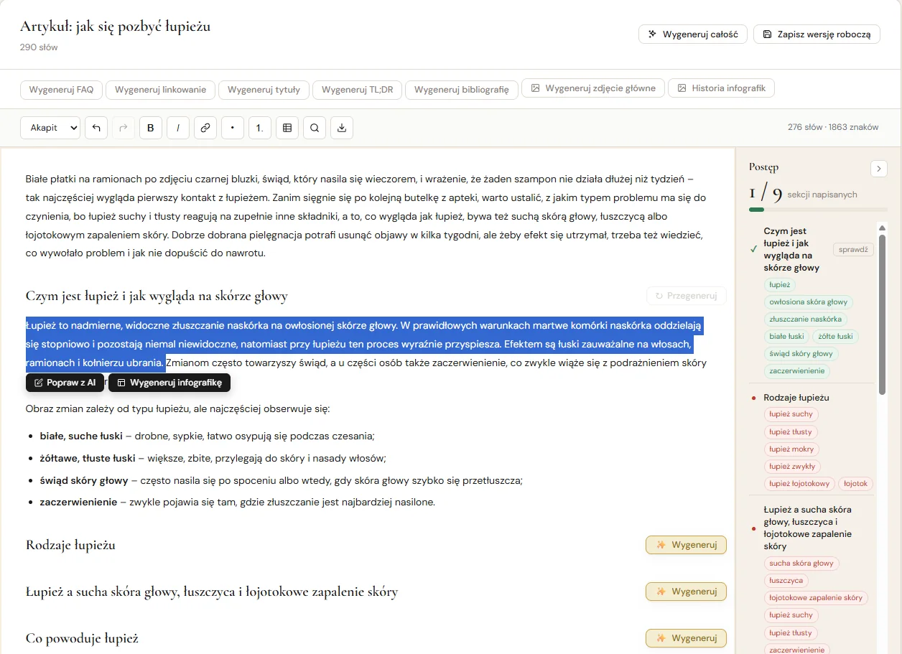Image resolution: width=902 pixels, height=654 pixels.
Task: Select 'Łupież a sucha skóra głowy' sidebar item
Action: (x=807, y=528)
